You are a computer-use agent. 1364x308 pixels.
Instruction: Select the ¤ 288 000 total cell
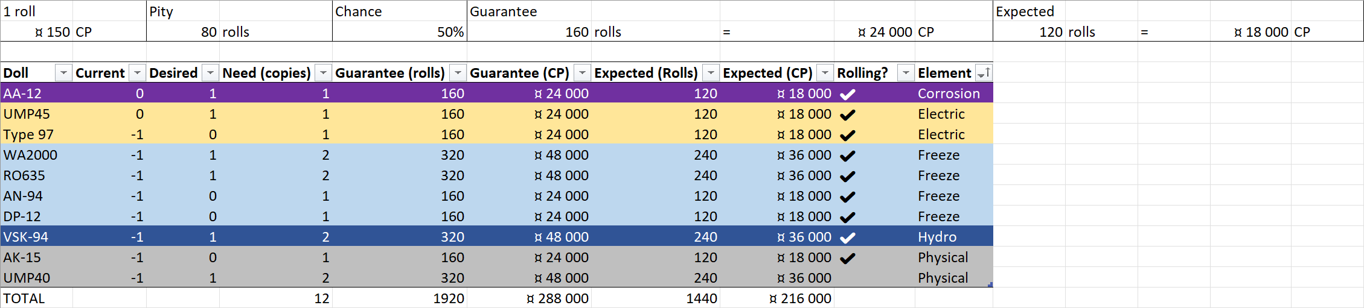point(530,298)
